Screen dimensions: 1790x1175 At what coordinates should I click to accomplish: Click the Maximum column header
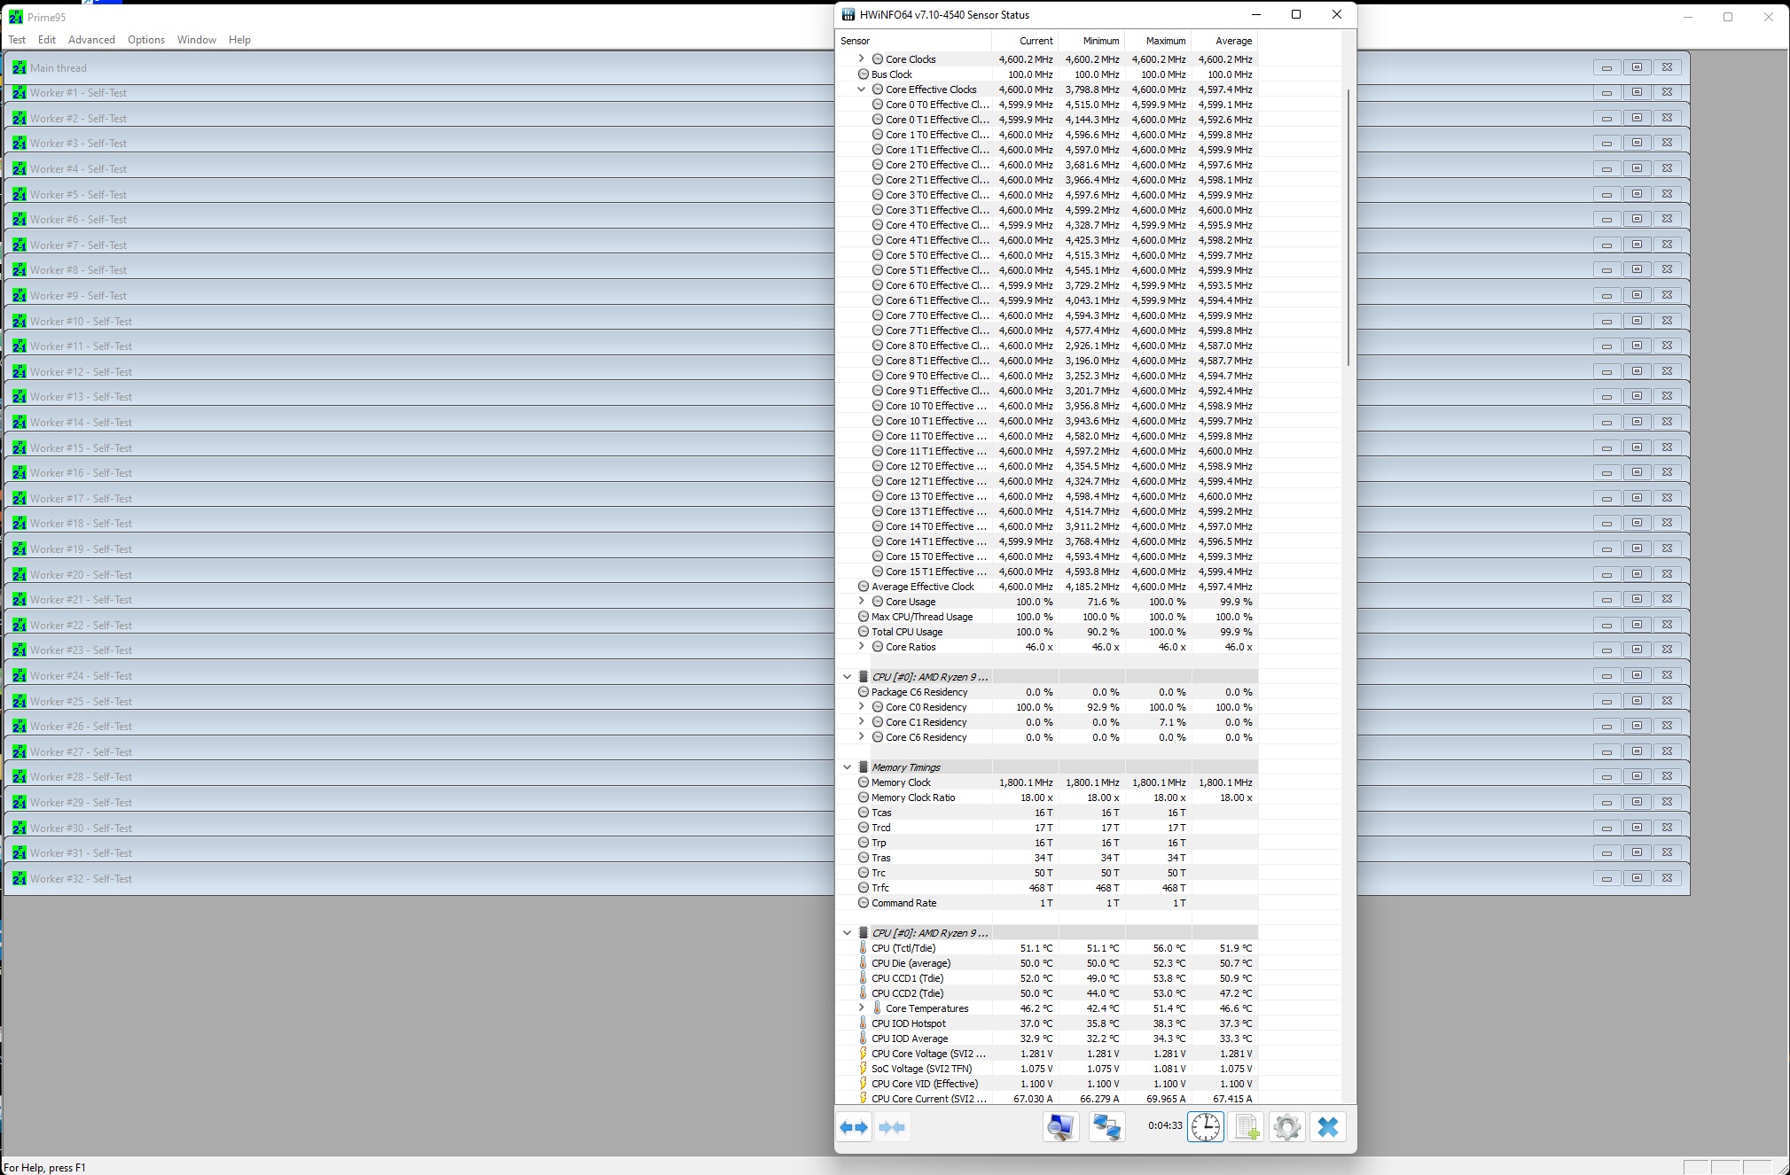click(x=1165, y=41)
